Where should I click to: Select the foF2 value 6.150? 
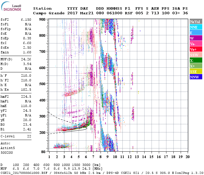26,20
